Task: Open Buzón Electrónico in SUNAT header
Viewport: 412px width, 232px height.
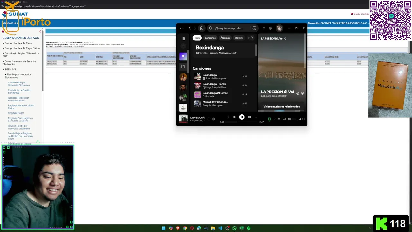Action: [x=360, y=14]
